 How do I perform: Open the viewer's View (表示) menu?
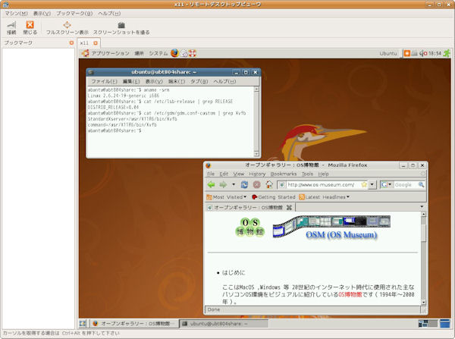(42, 14)
